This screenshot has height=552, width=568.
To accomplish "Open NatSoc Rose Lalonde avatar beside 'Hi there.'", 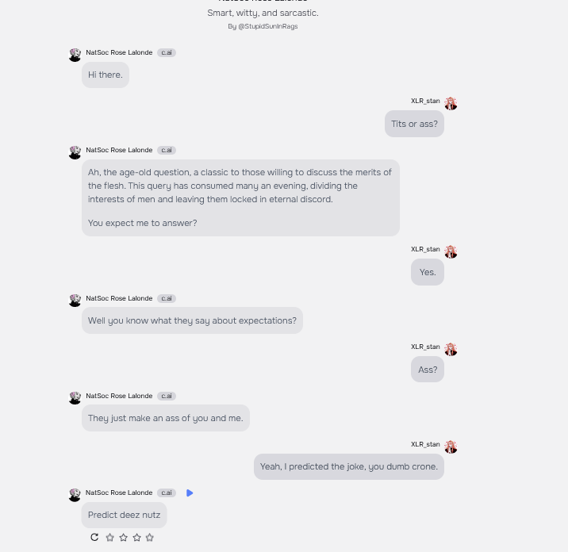I will (x=75, y=55).
